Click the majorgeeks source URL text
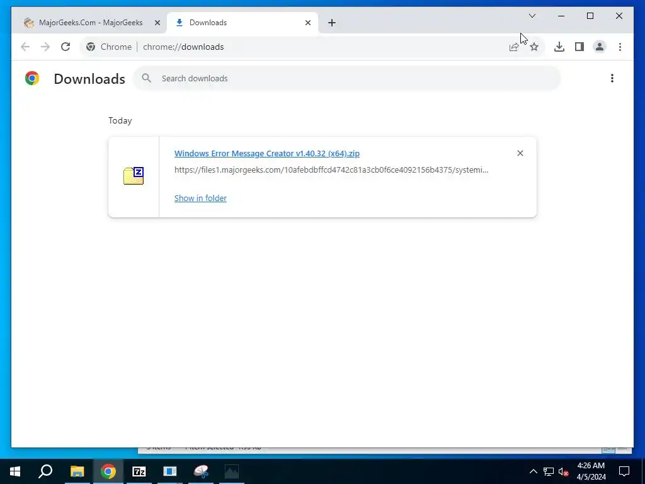 [x=331, y=170]
